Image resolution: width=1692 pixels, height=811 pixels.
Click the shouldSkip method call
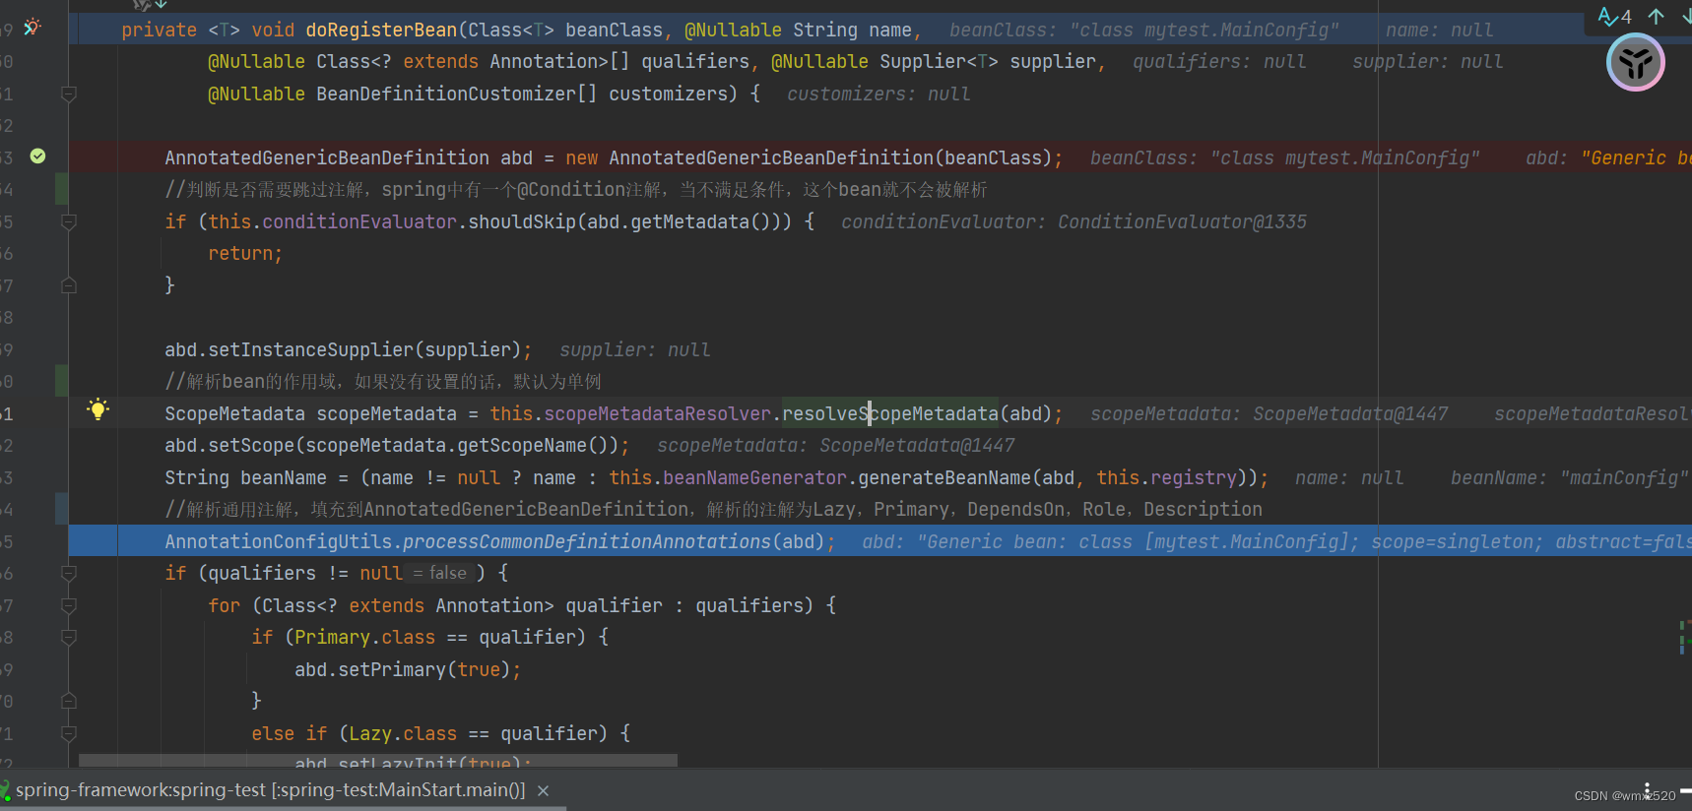[522, 221]
